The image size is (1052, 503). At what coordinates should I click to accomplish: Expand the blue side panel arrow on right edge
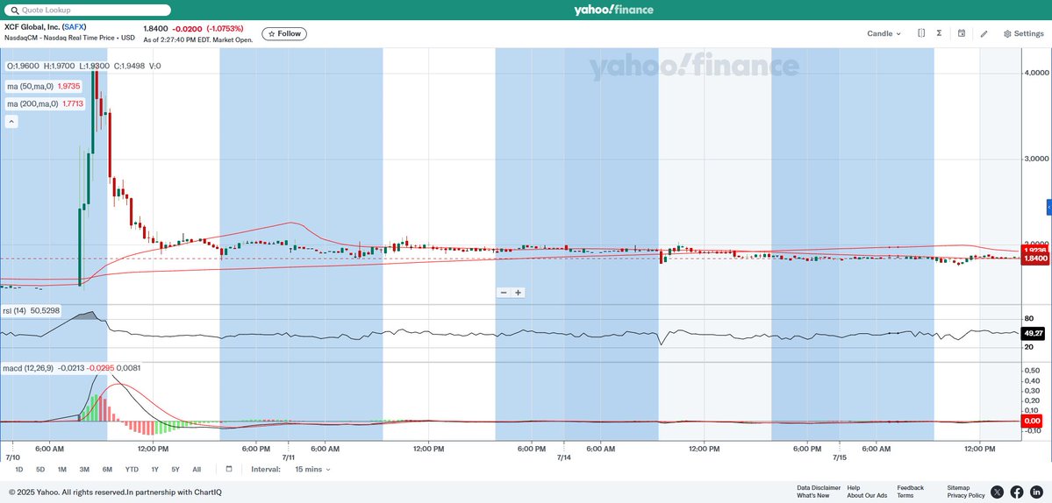click(1049, 209)
